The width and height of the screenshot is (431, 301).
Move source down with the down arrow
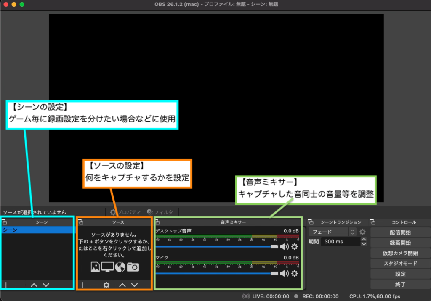134,285
